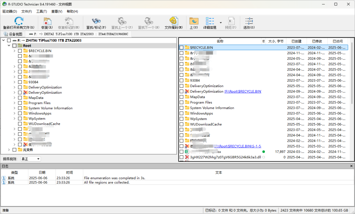Open the 排序规则 sort order dropdown

[31, 159]
